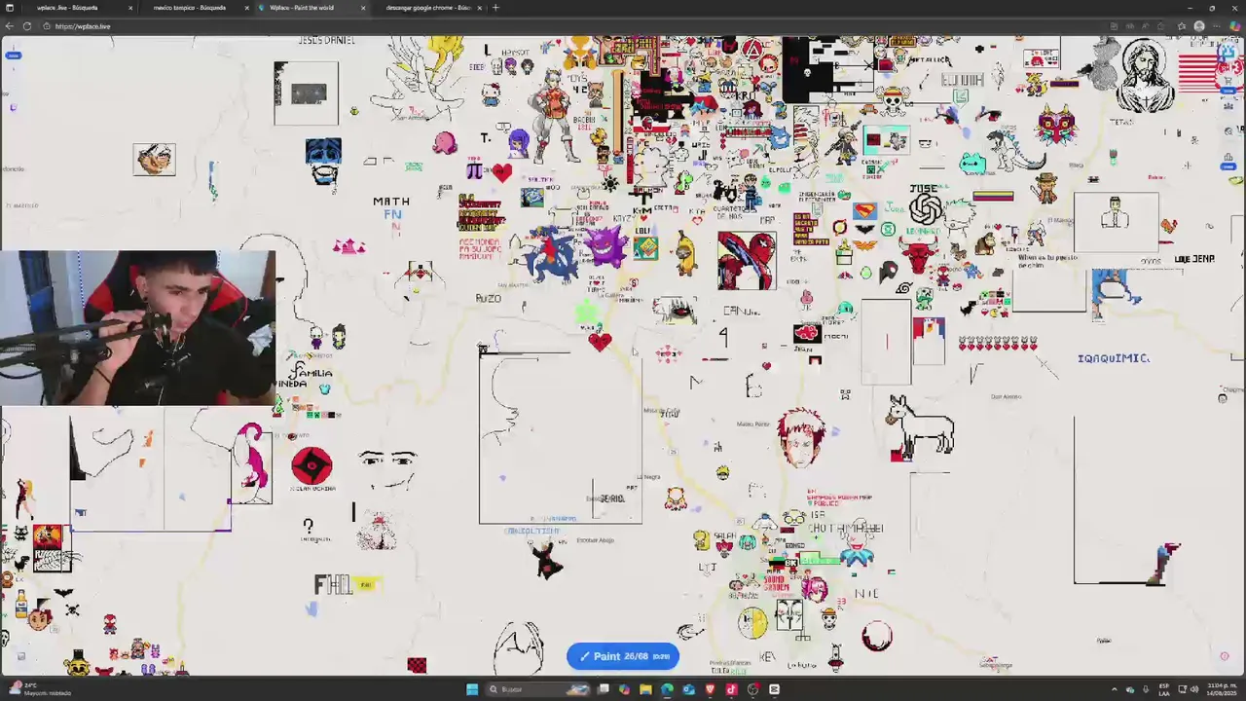
Task: Open the CapCut taskbar icon
Action: (774, 689)
